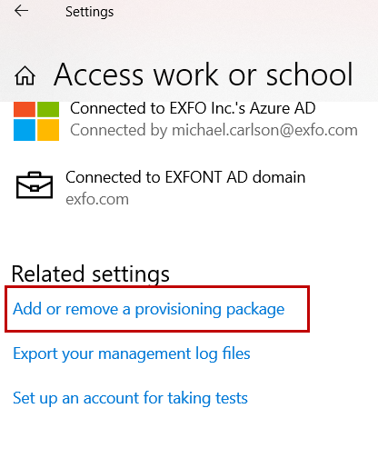Image resolution: width=378 pixels, height=458 pixels.
Task: Click the Related settings heading
Action: tap(90, 274)
